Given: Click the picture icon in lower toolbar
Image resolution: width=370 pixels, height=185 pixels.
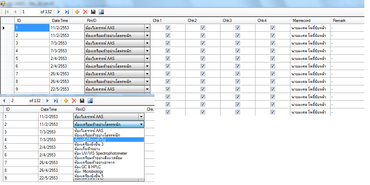Looking at the screenshot, I should (90, 100).
